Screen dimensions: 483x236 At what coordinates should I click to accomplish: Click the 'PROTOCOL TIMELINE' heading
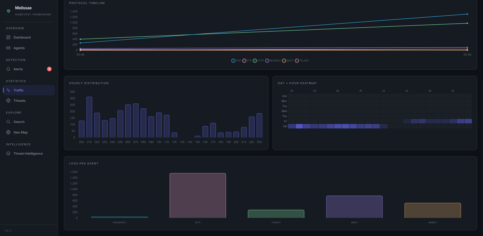pos(87,3)
